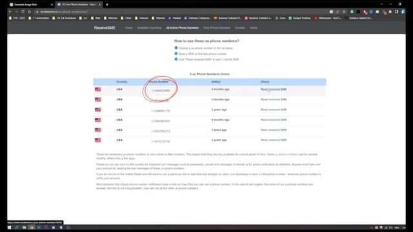Open the Windows Start menu
Image resolution: width=413 pixels, height=232 pixels.
9,227
